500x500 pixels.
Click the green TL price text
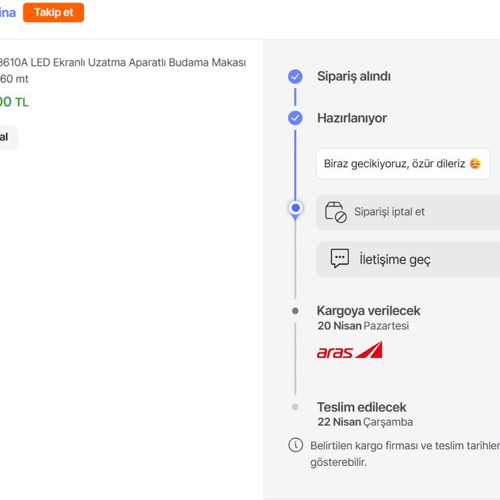14,102
